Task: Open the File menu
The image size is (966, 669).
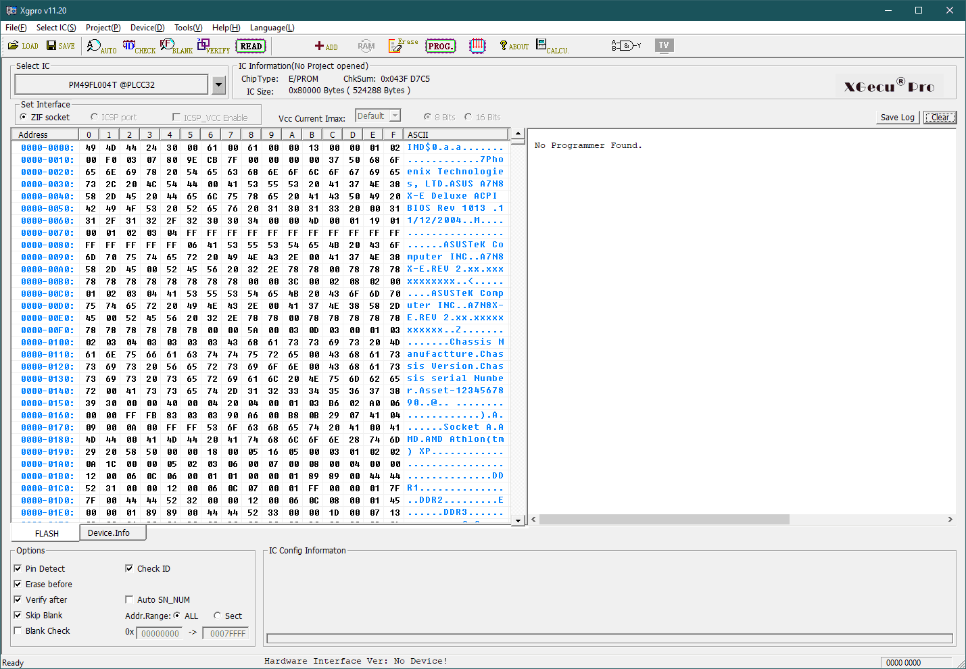Action: point(16,28)
